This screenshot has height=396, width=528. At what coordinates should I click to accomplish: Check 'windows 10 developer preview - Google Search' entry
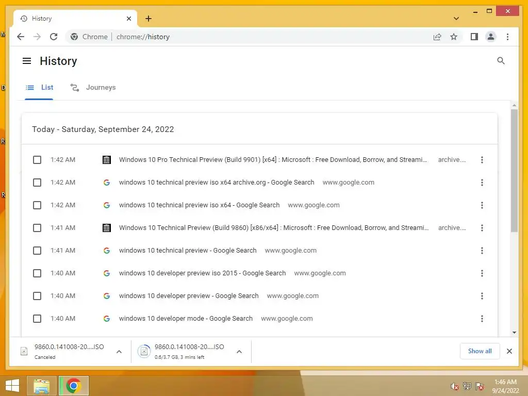pyautogui.click(x=37, y=296)
